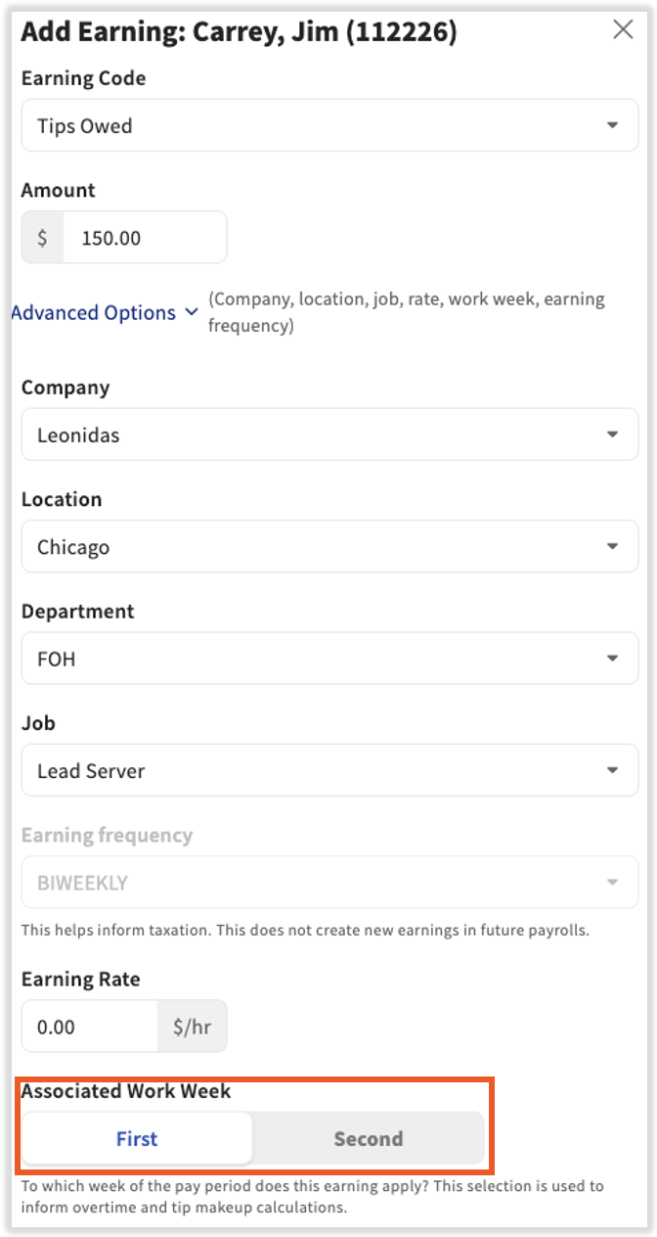The width and height of the screenshot is (657, 1237).
Task: Click the arrow icon on the BIWEEKLY field
Action: click(615, 882)
